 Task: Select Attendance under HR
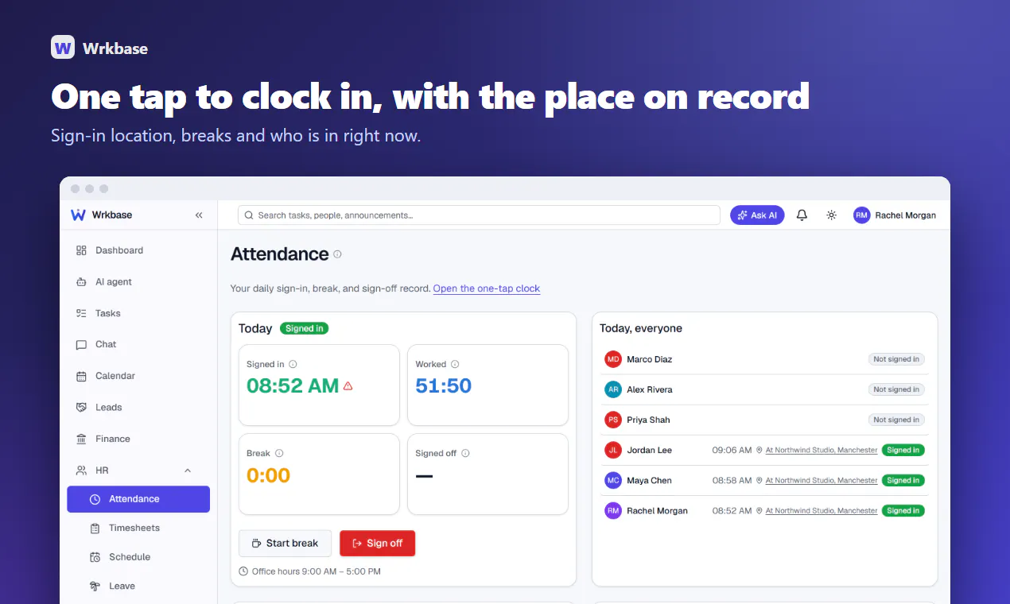click(138, 499)
